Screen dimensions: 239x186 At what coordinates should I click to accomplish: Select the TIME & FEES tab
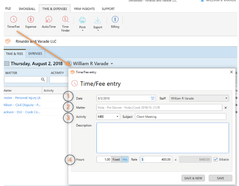pos(14,54)
